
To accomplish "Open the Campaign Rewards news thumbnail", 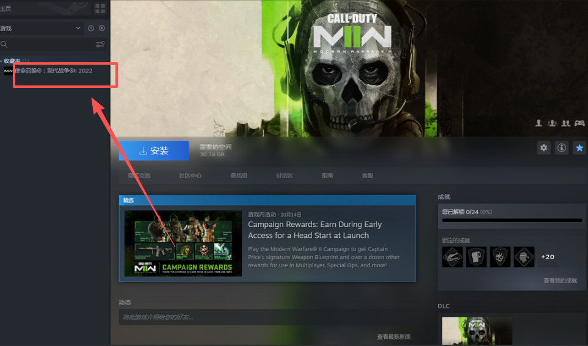I will [183, 243].
